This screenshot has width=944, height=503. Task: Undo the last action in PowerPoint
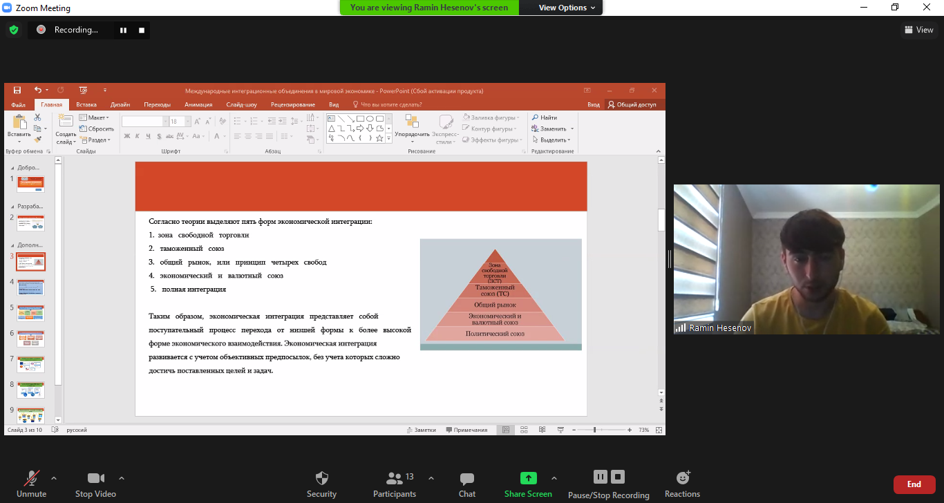38,90
